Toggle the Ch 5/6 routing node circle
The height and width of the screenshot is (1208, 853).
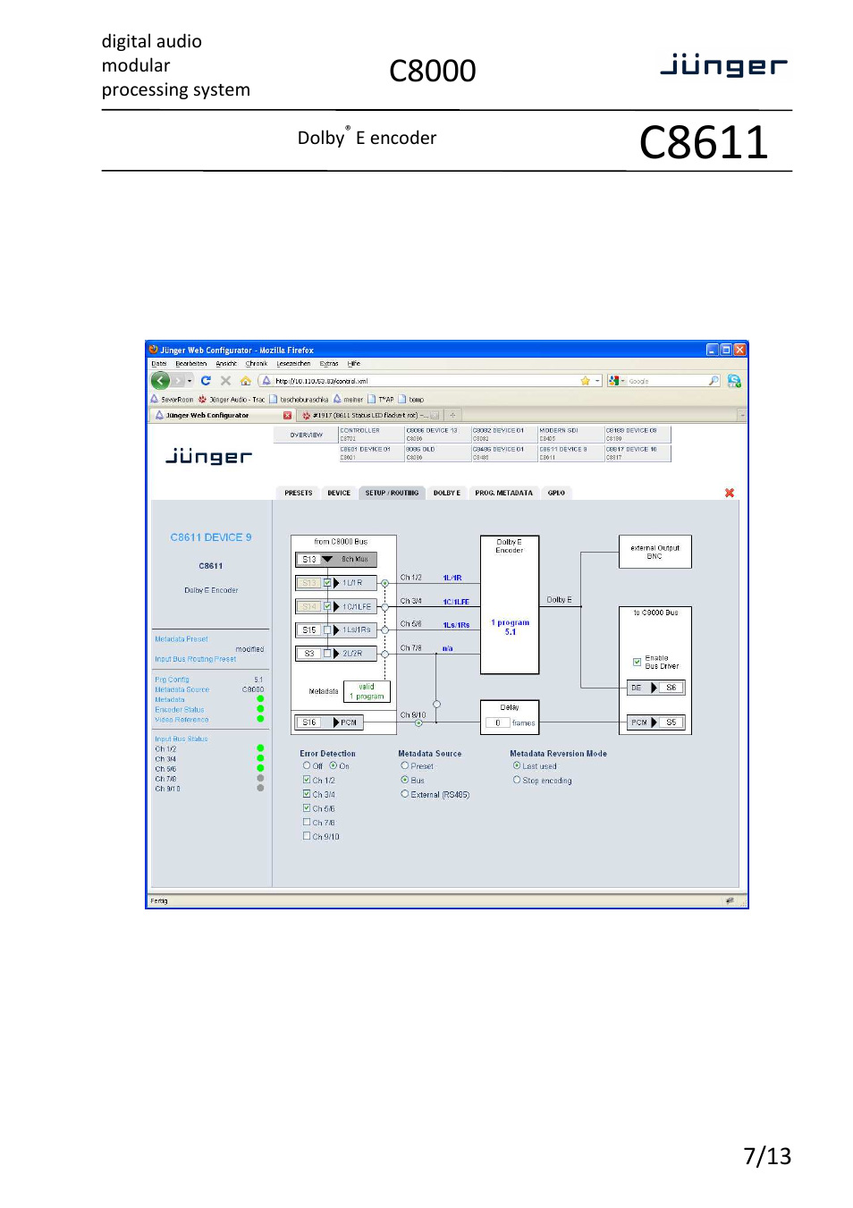coord(384,629)
